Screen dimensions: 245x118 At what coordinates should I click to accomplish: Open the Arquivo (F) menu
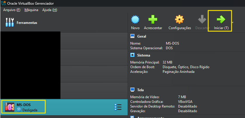coord(12,10)
